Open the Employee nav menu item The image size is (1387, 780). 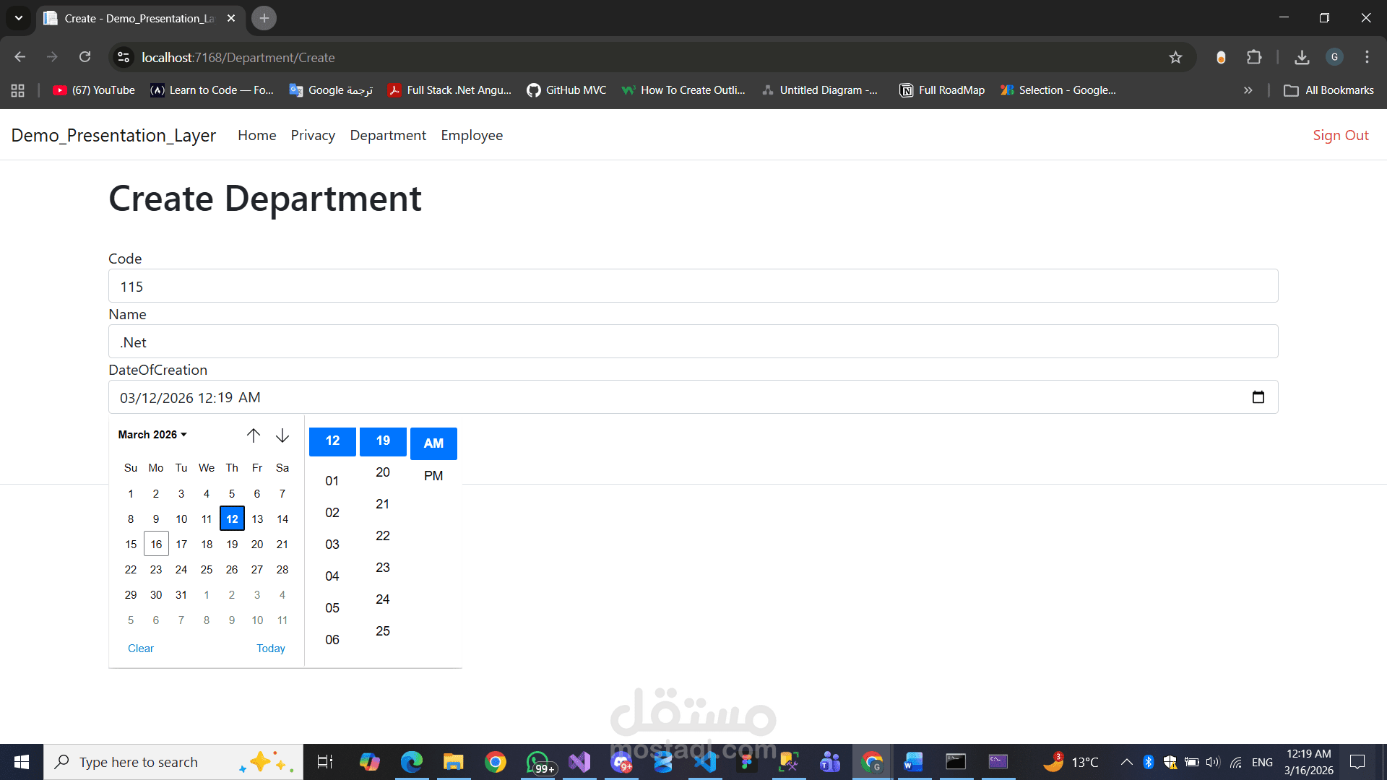(x=472, y=135)
